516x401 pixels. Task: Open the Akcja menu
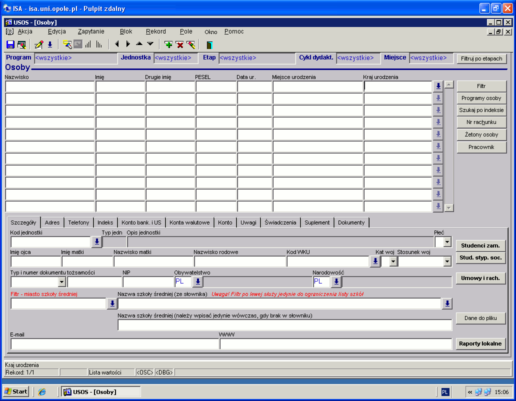pos(25,31)
